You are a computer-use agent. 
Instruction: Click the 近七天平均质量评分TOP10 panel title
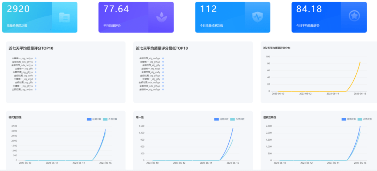click(31, 49)
